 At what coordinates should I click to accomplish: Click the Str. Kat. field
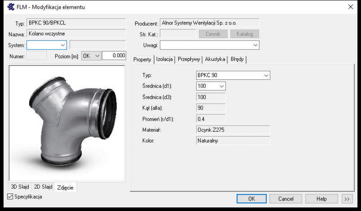tap(178, 34)
